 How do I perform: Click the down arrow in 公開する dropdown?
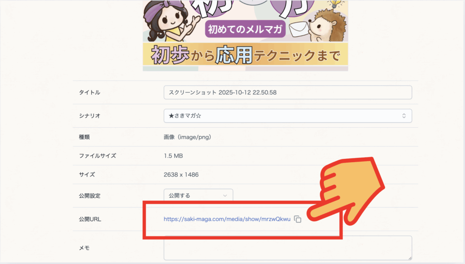click(x=225, y=196)
